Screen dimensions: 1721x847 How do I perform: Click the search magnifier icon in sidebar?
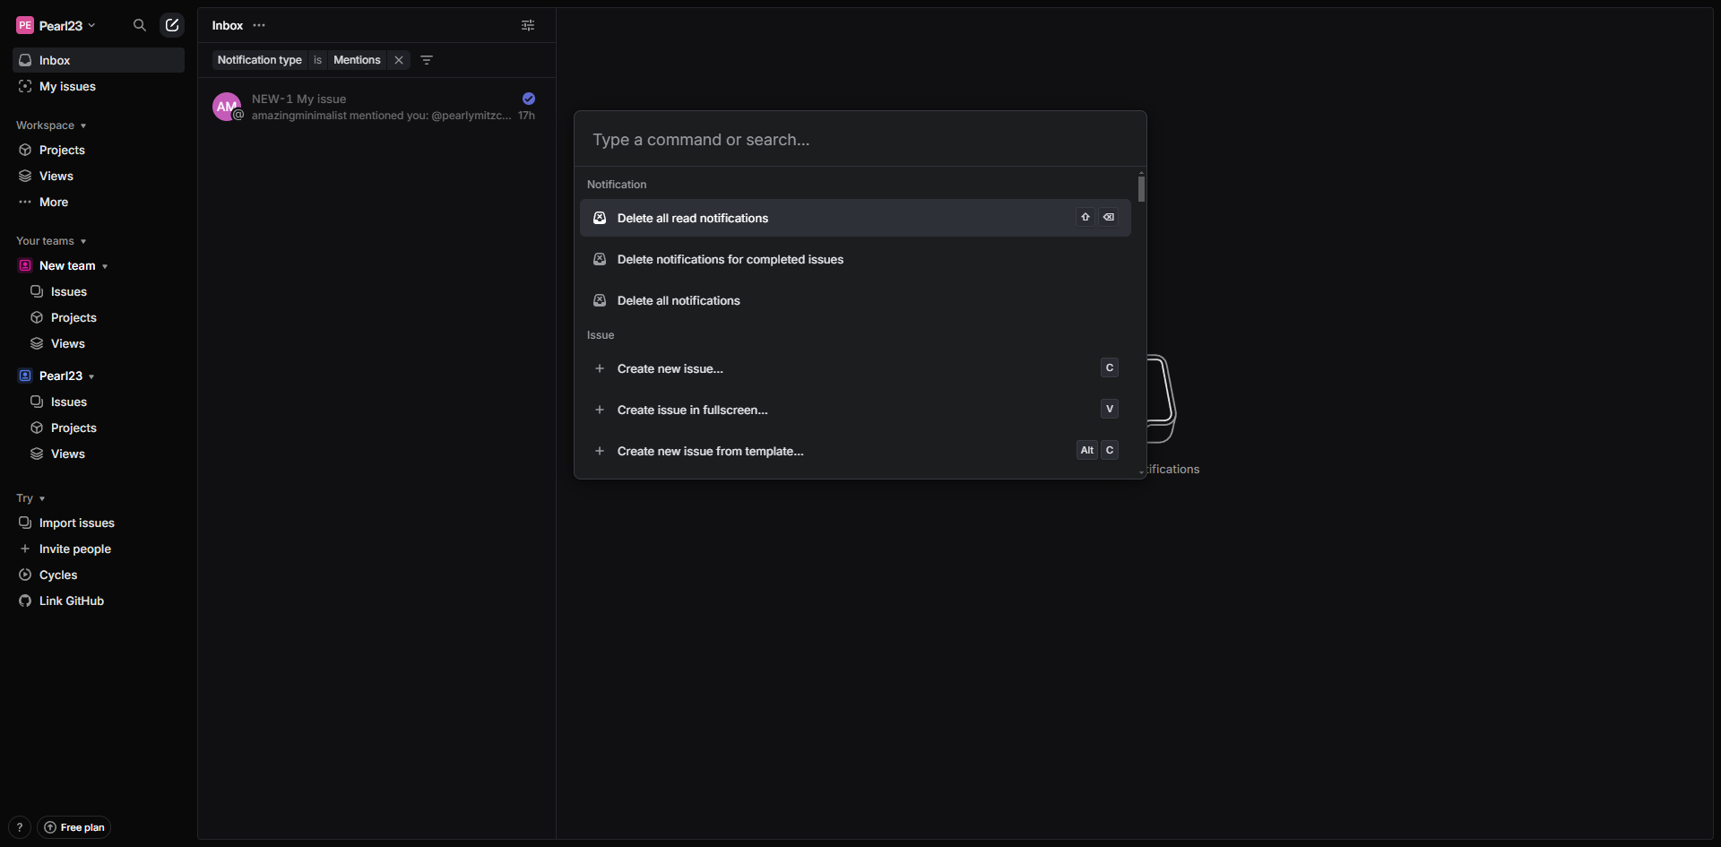(x=139, y=25)
